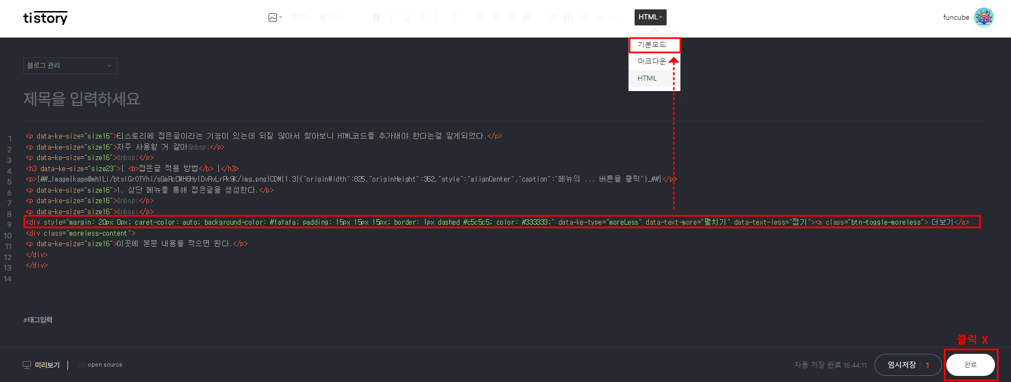Click the btn-toggle-moreless div code line

click(x=497, y=222)
